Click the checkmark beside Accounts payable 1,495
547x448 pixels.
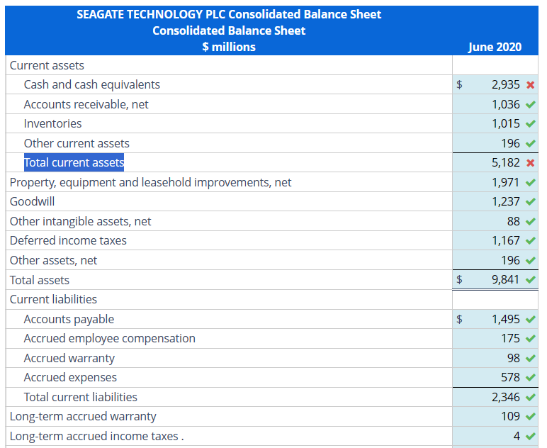(x=530, y=319)
